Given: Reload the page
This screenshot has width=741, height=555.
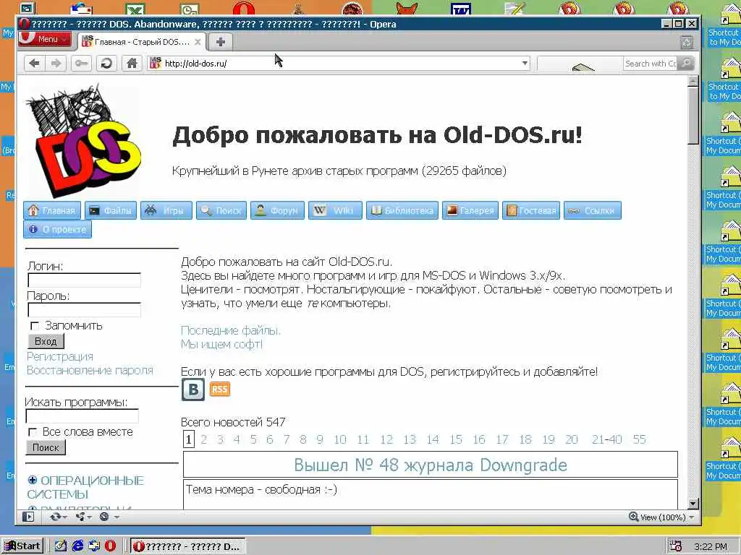Looking at the screenshot, I should click(106, 64).
